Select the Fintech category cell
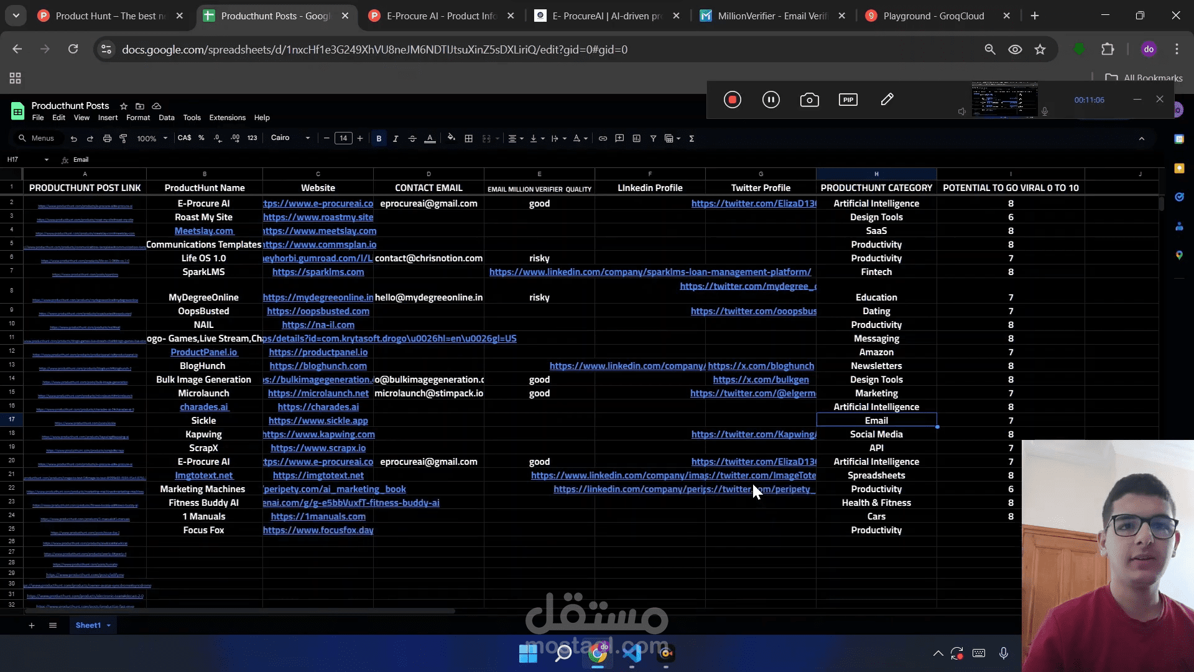The image size is (1194, 672). (x=876, y=272)
